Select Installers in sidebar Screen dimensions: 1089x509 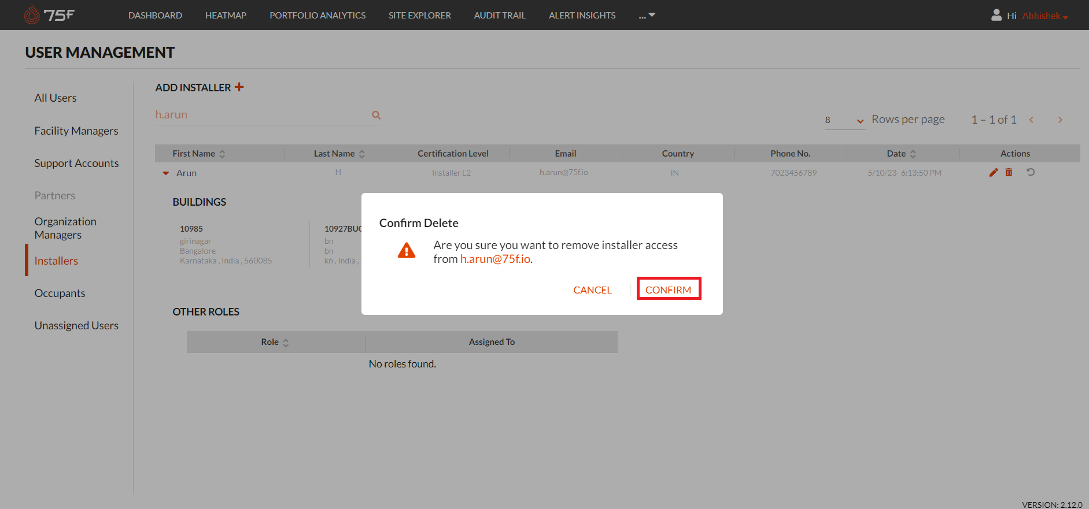click(56, 261)
